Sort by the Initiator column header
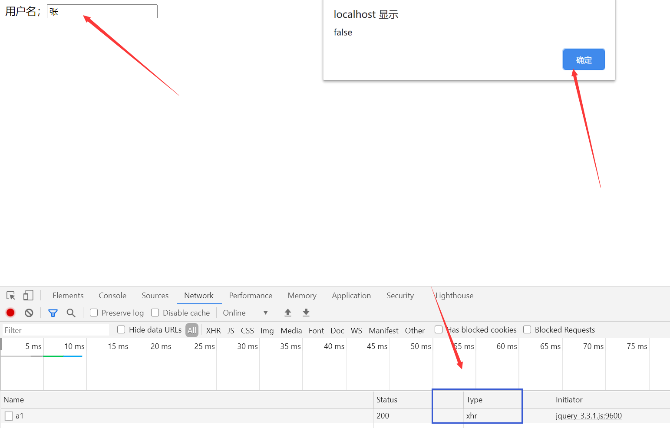The width and height of the screenshot is (670, 428). (611, 400)
